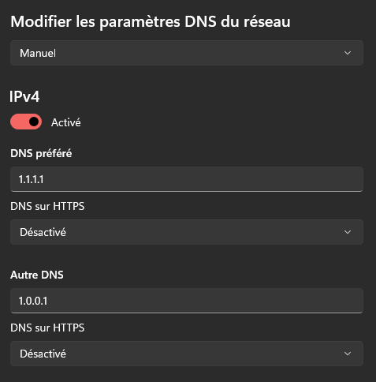Expand DNS sur HTTPS dropdown below DNS préféré
This screenshot has height=382, width=376.
[x=187, y=232]
